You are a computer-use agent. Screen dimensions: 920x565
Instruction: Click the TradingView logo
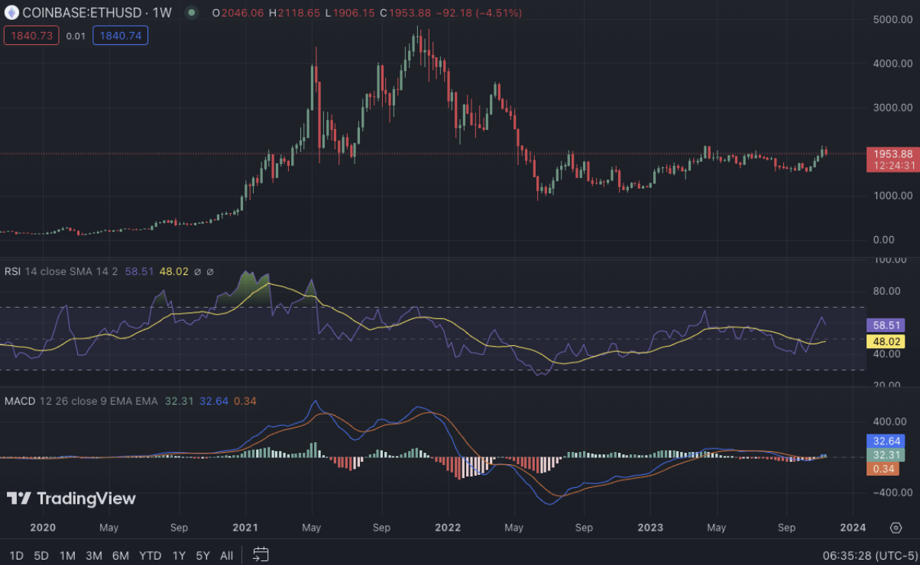pyautogui.click(x=71, y=499)
